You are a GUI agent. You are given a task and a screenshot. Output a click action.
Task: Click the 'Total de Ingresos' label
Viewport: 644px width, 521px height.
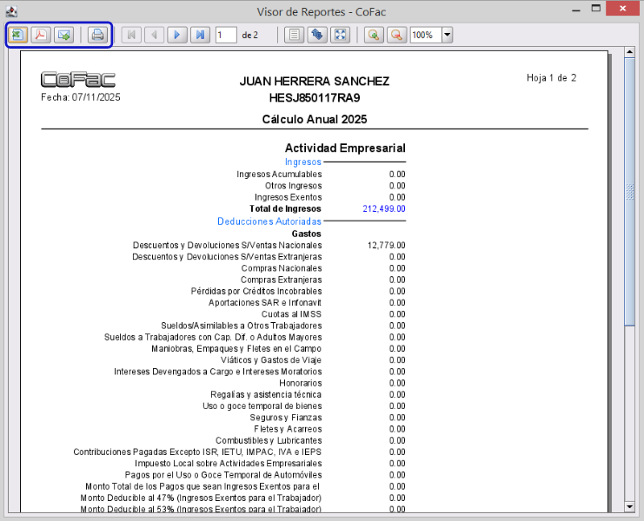tap(285, 208)
